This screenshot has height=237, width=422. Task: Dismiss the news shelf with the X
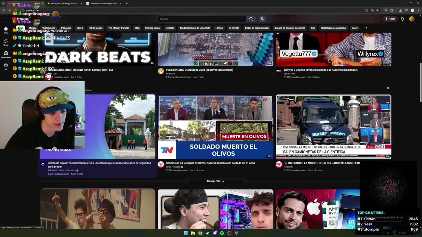pos(388,88)
